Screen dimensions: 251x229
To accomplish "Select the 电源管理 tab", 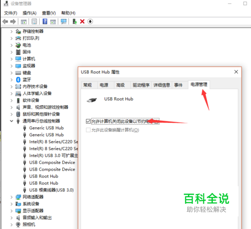I will tap(199, 85).
